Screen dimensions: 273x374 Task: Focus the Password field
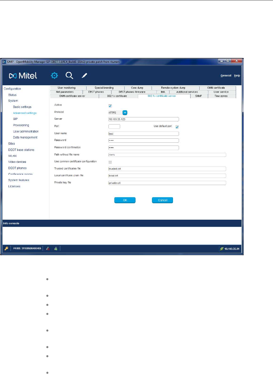pos(144,140)
